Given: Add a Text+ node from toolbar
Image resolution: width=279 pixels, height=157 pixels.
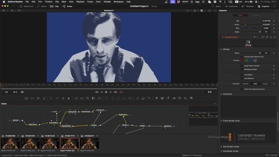Looking at the screenshot, I should click(x=38, y=98).
